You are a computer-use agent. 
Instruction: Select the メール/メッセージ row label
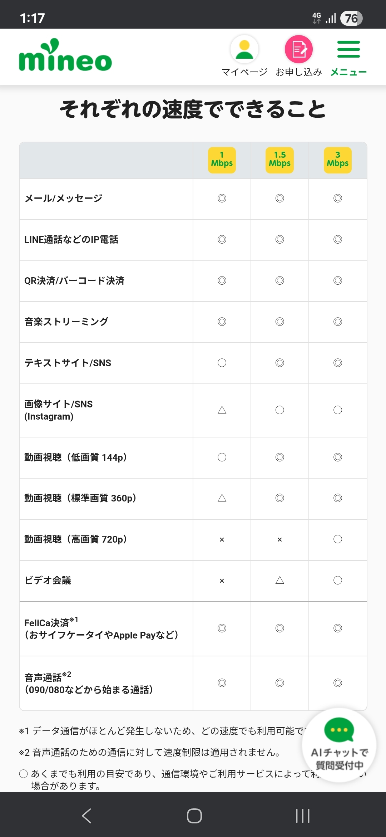click(63, 199)
